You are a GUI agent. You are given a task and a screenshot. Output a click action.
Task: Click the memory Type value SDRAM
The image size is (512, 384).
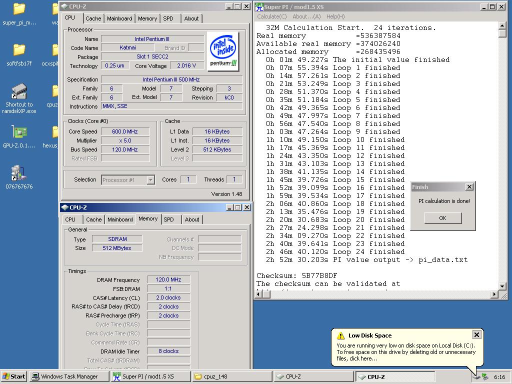point(117,239)
